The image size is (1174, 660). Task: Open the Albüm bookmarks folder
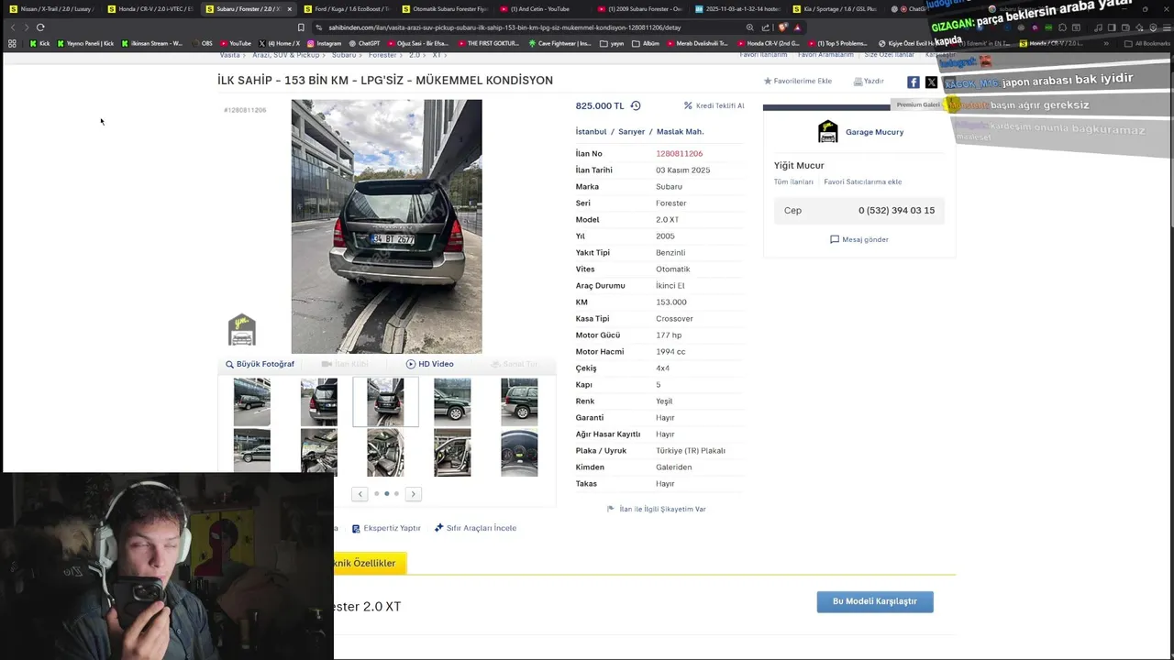click(x=646, y=43)
